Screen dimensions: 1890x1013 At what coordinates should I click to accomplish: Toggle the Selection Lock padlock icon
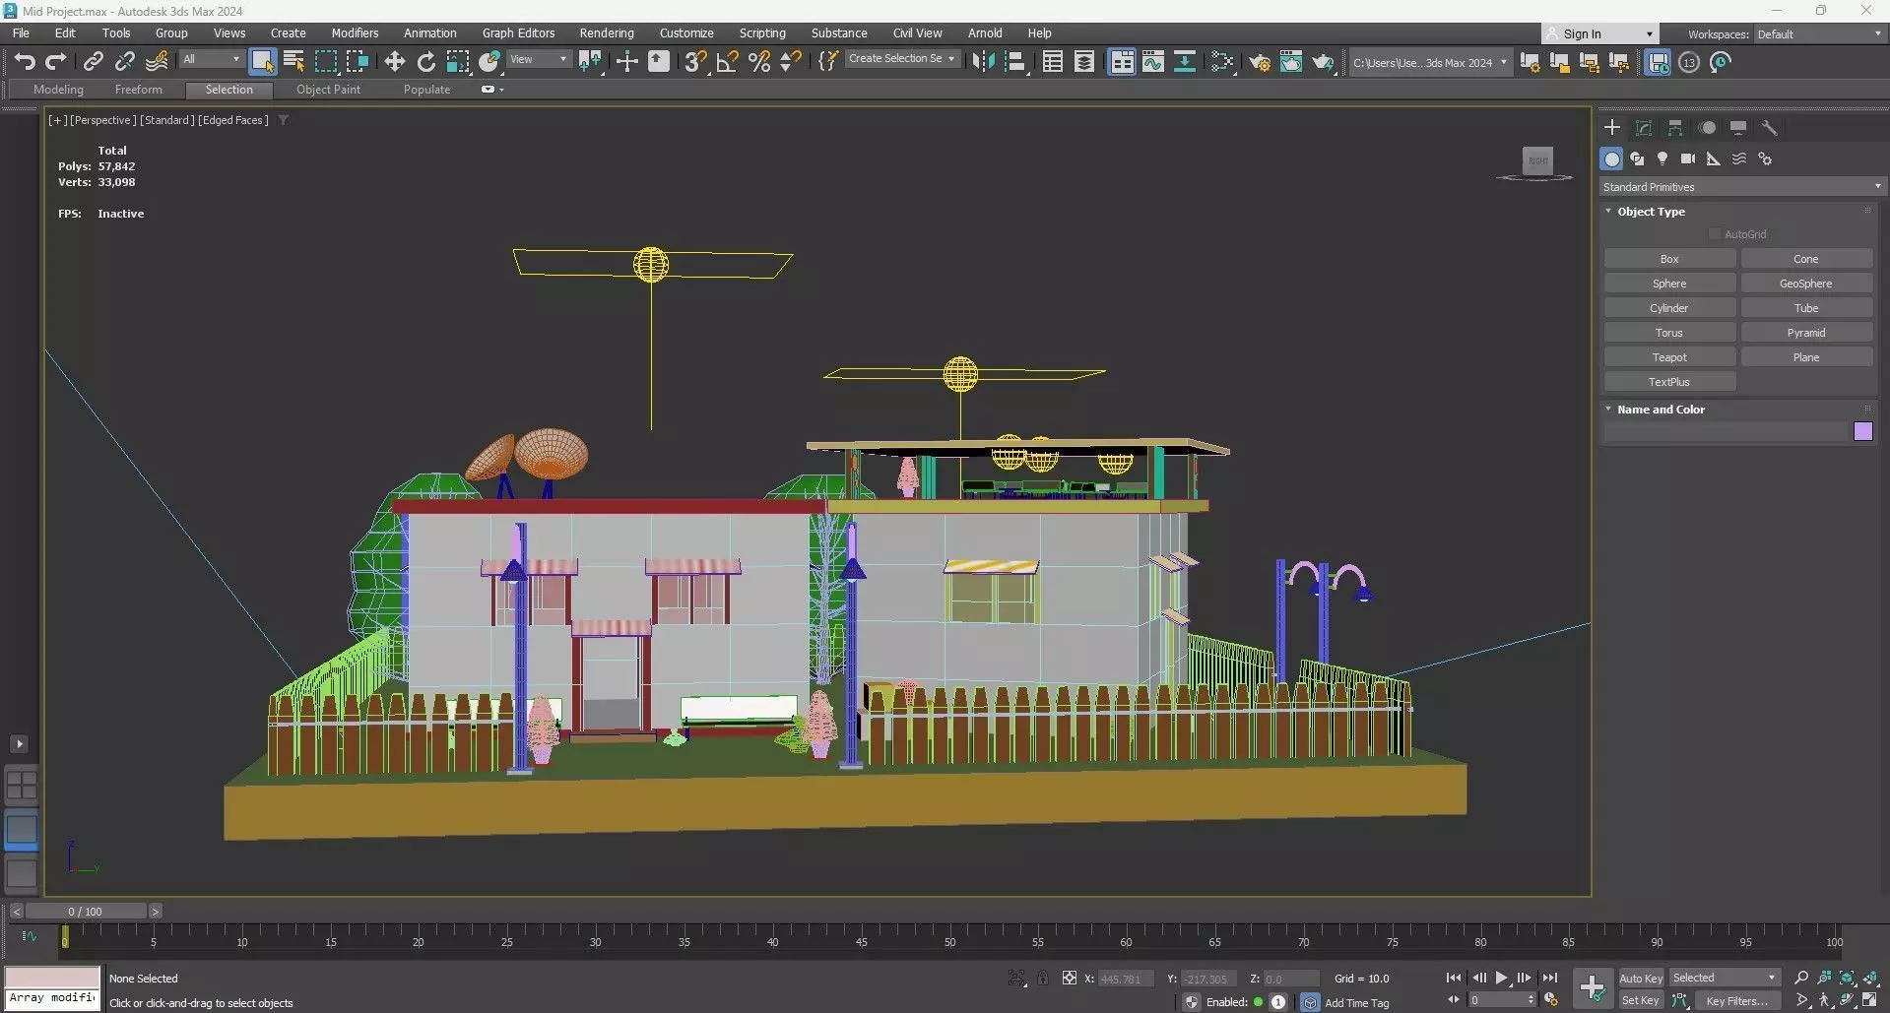pos(1042,978)
